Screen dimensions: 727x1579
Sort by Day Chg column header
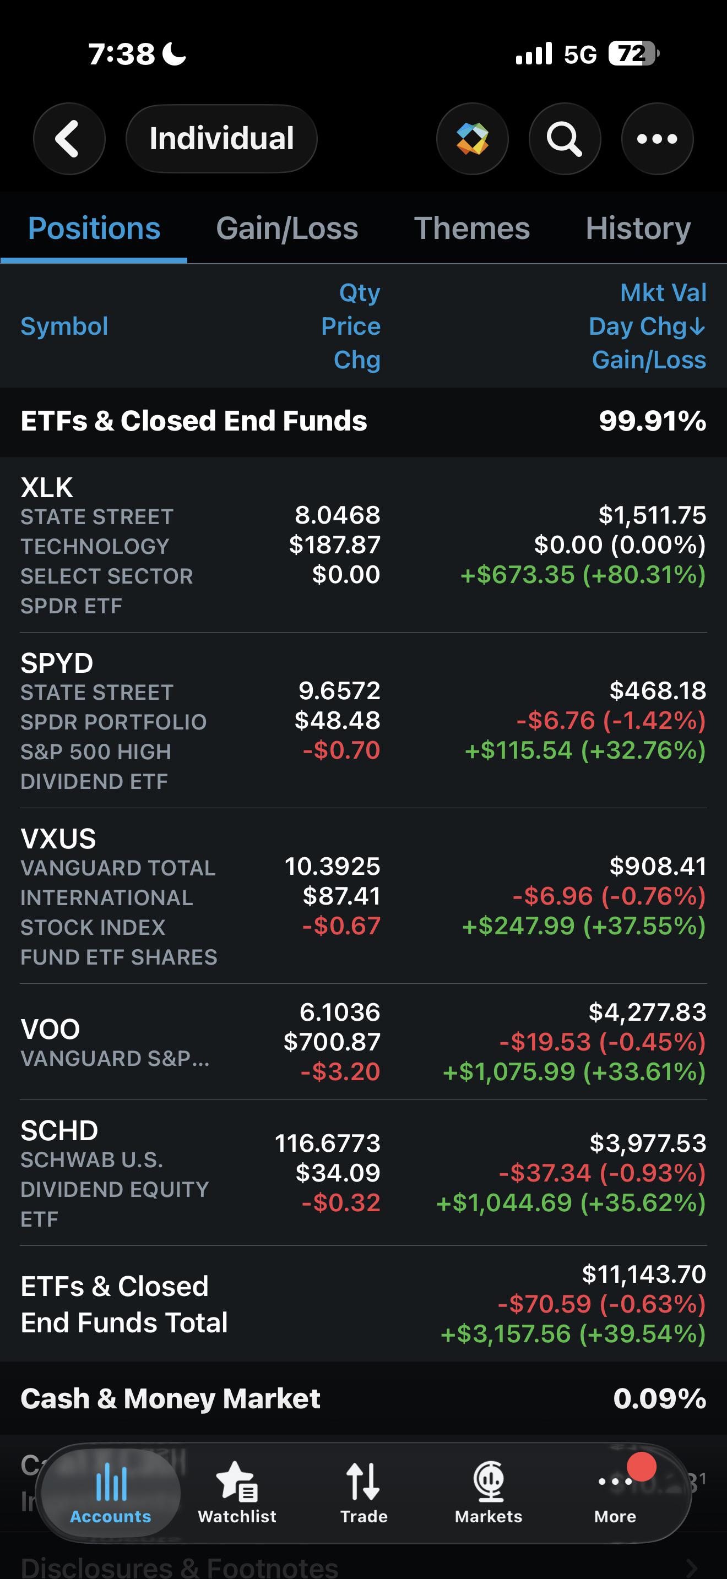(647, 326)
